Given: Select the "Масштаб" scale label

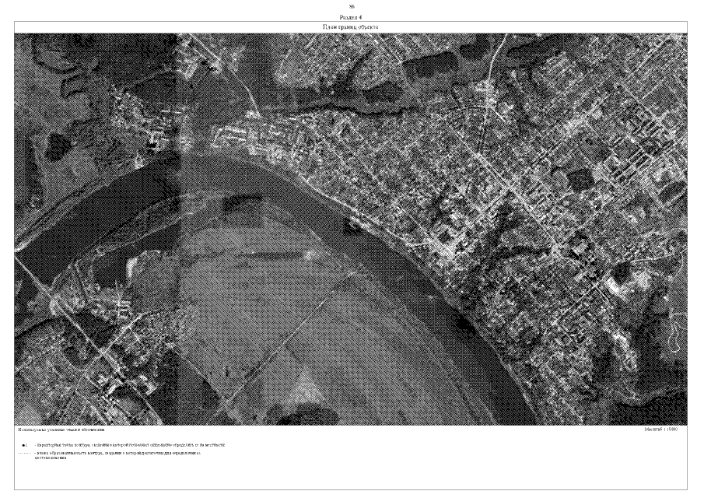Looking at the screenshot, I should pyautogui.click(x=661, y=429).
